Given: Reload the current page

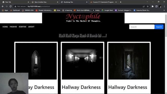Looking at the screenshot, I should tap(10, 6).
